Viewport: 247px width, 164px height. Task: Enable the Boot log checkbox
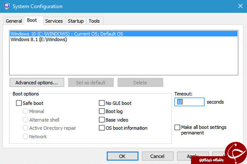click(102, 111)
